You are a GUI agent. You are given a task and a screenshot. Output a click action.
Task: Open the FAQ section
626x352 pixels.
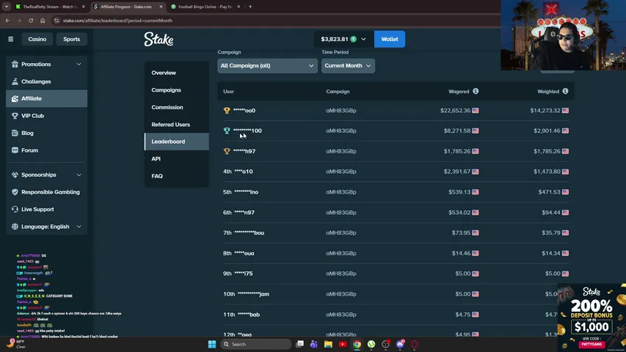tap(176, 175)
